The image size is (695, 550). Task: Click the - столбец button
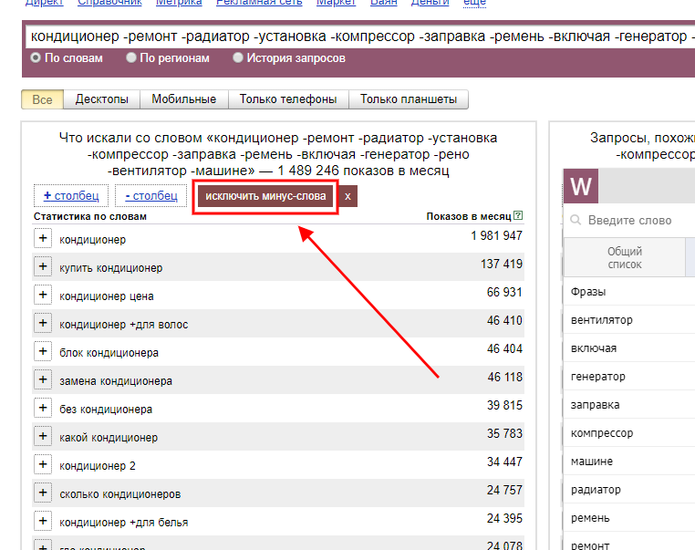151,195
